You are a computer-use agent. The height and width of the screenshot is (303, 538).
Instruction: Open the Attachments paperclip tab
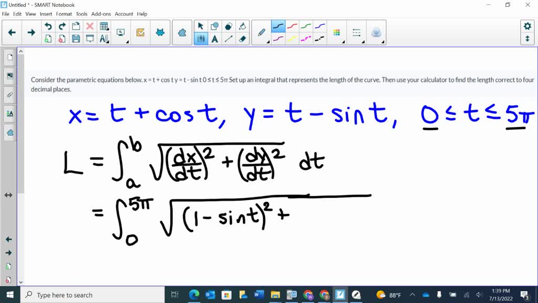[x=9, y=95]
